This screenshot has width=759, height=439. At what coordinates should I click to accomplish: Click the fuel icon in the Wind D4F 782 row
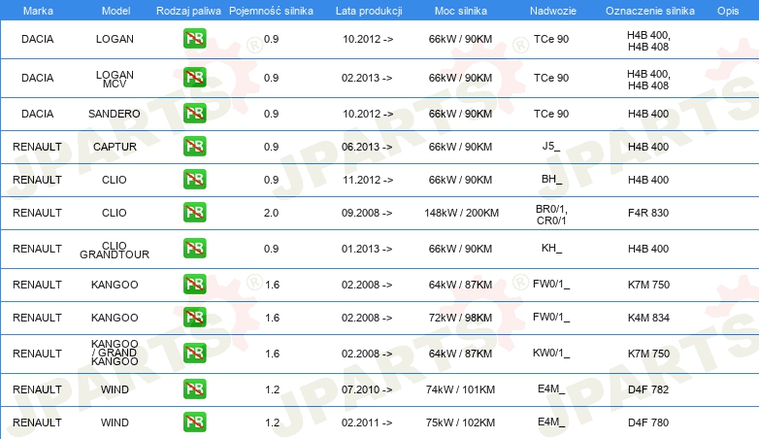click(x=194, y=389)
